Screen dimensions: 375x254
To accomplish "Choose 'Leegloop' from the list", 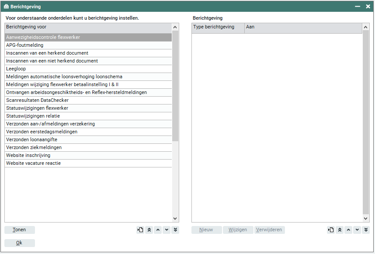I will click(16, 69).
